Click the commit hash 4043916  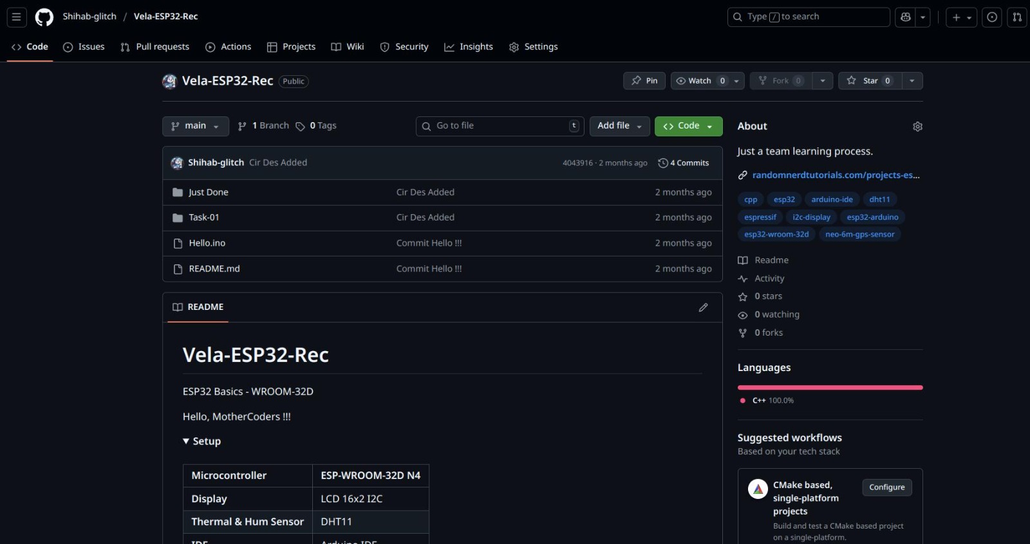(577, 163)
